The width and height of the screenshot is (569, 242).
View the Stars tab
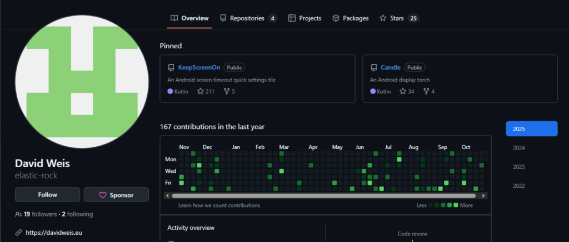(x=398, y=18)
